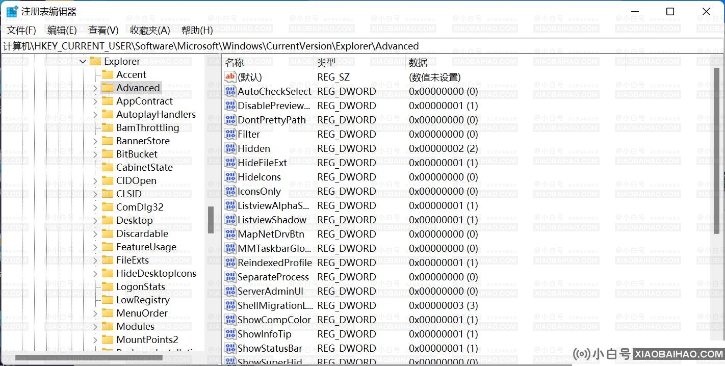Select the CIDOpen key
The image size is (725, 366).
tap(137, 180)
